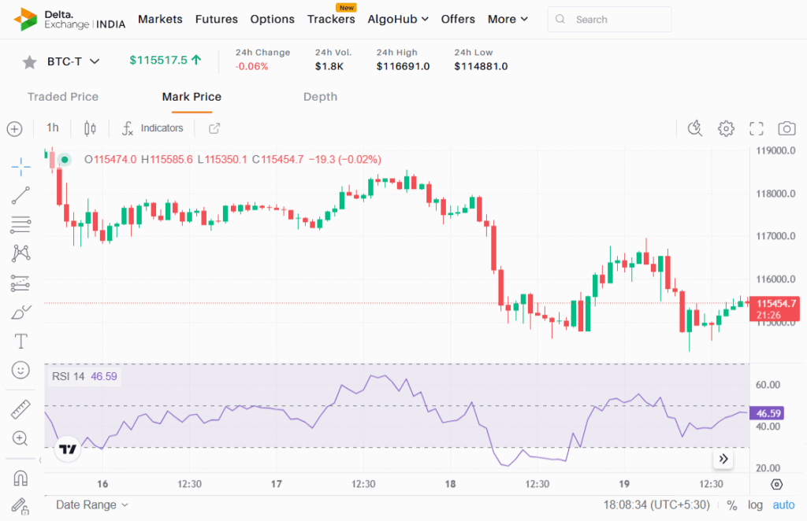Select the trend line drawing tool
Screen dimensions: 807x521
(x=20, y=195)
